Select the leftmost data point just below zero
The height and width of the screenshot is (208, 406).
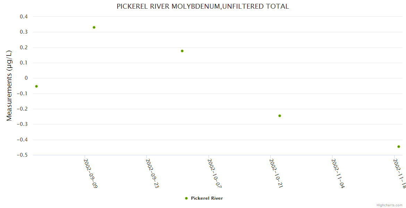pos(36,86)
